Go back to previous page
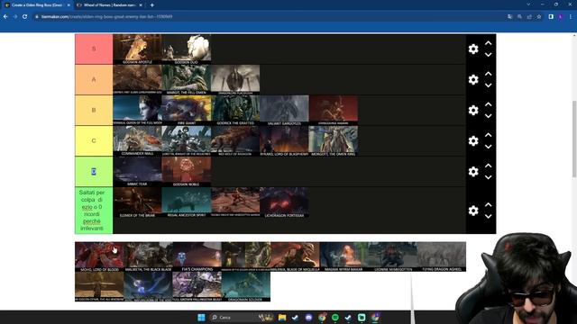 (5, 16)
